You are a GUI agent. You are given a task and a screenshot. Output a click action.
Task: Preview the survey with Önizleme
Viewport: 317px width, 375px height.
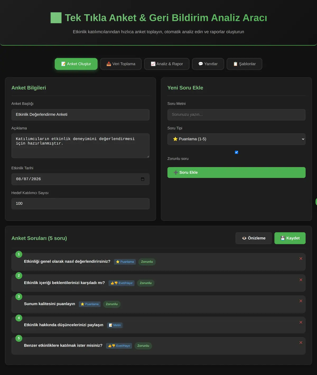(254, 238)
